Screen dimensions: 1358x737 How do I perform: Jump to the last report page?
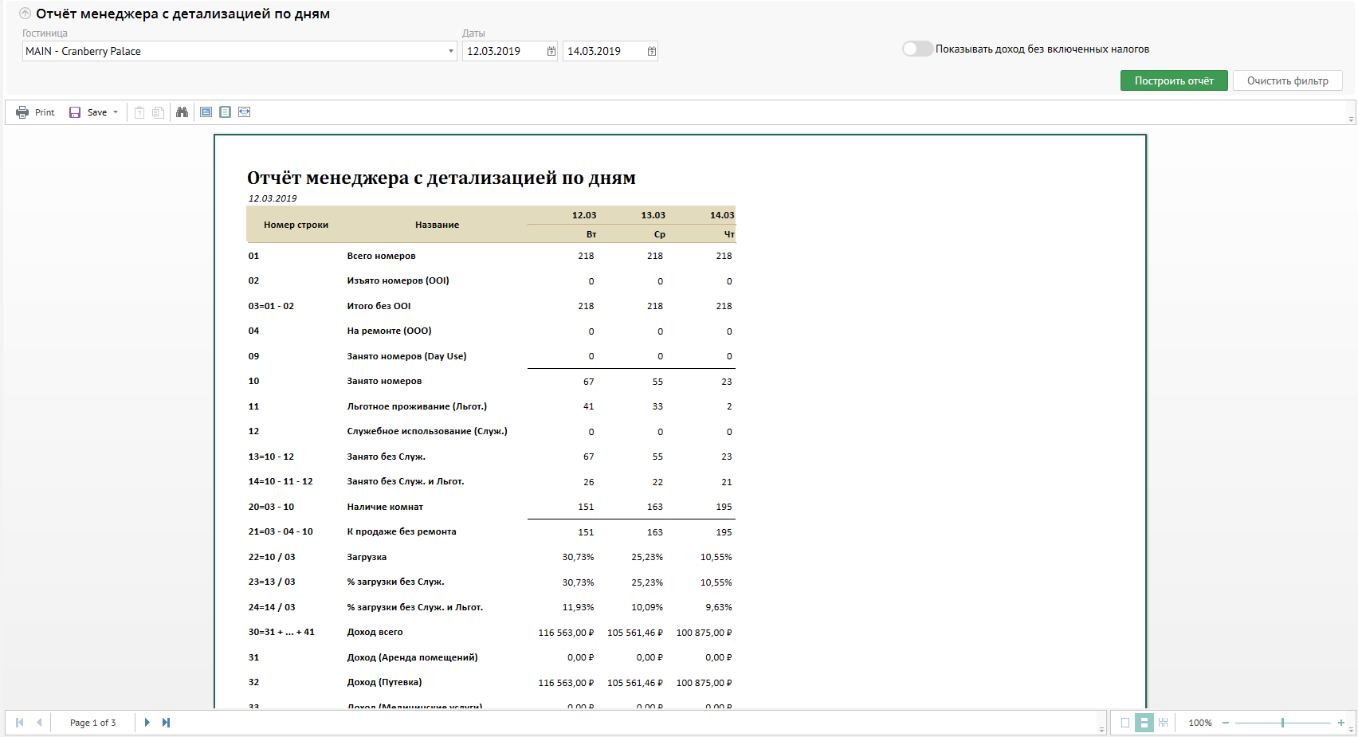click(x=166, y=723)
